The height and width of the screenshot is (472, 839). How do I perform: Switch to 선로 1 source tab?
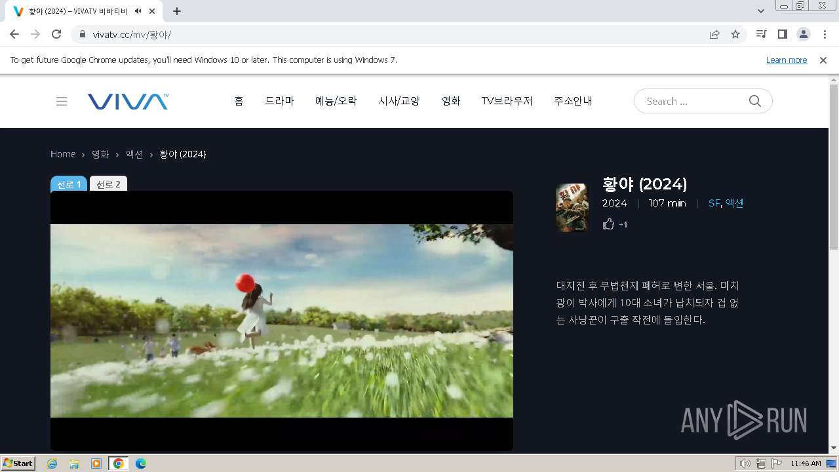[69, 184]
